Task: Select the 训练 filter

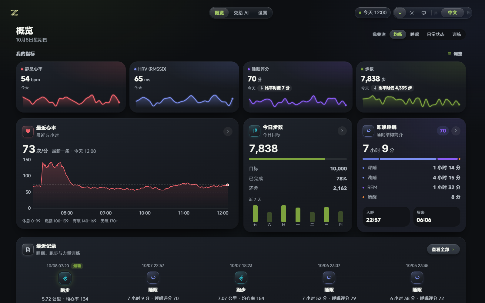Action: [457, 35]
